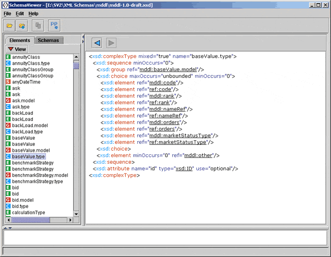Select the baseValue.model entry
The image size is (331, 257).
[x=31, y=150]
